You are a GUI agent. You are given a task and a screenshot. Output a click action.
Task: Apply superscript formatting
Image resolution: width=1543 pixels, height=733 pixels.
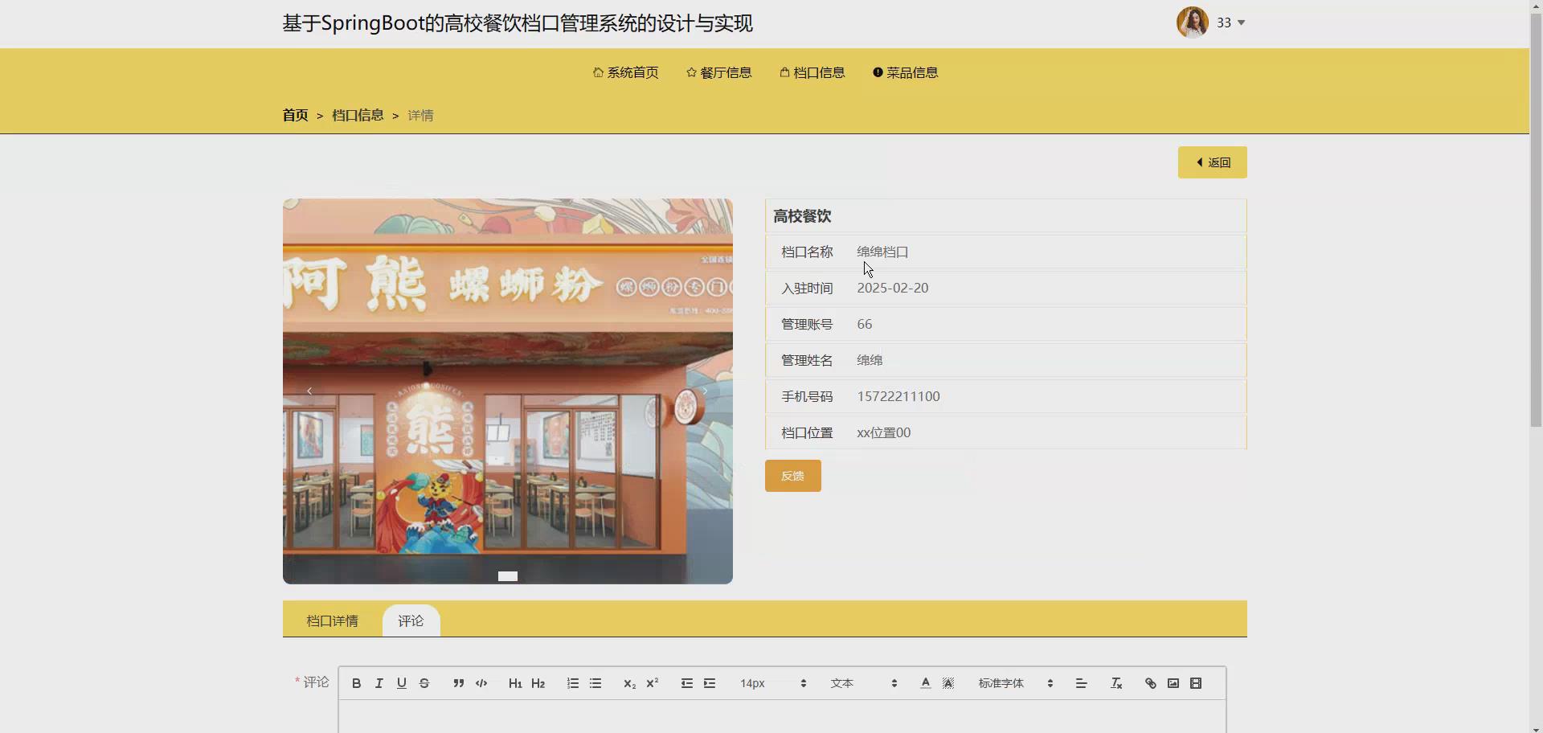tap(652, 683)
